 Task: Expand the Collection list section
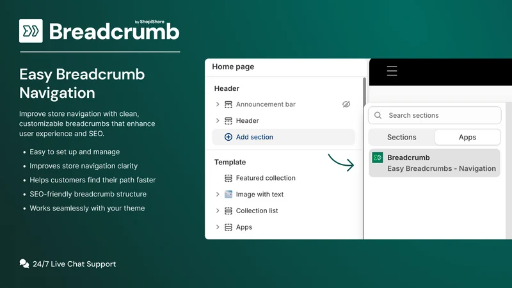coord(218,211)
